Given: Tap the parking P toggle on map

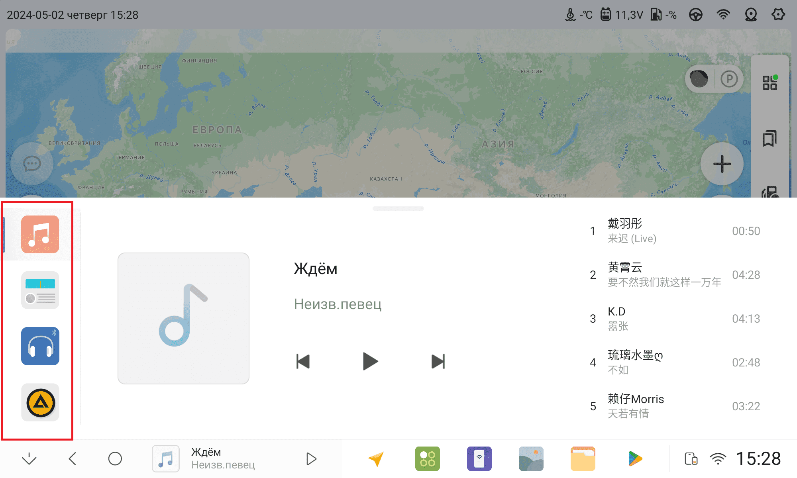Looking at the screenshot, I should [729, 79].
